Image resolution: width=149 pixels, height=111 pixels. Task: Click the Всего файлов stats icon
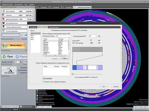pyautogui.click(x=4, y=11)
